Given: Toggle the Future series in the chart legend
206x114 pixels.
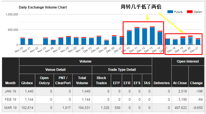Looking at the screenshot, I should [175, 12].
